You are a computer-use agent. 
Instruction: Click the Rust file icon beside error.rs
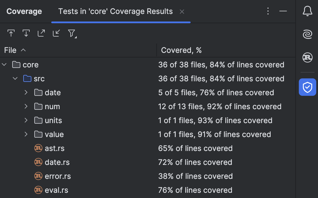point(38,176)
